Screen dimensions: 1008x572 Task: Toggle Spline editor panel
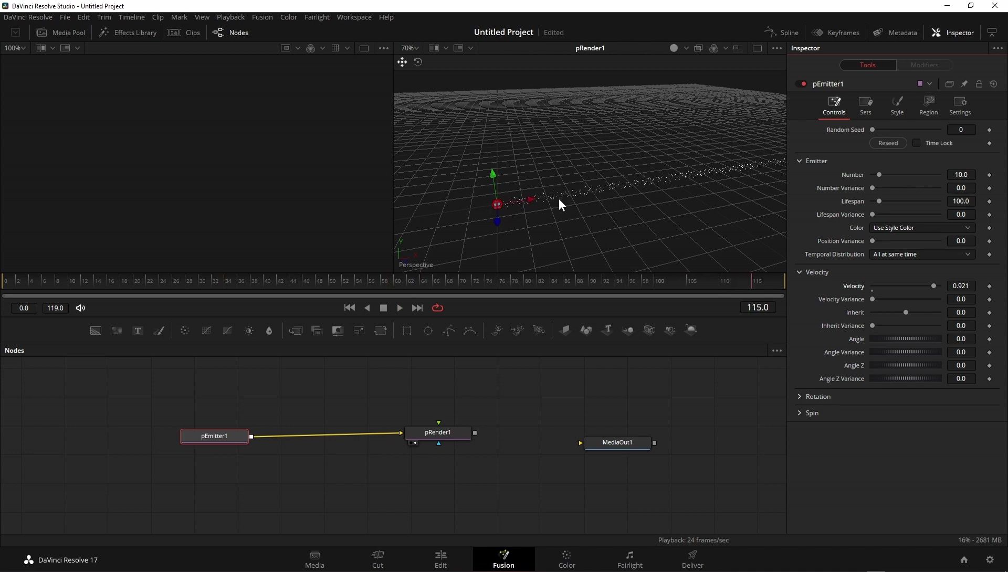click(x=781, y=33)
